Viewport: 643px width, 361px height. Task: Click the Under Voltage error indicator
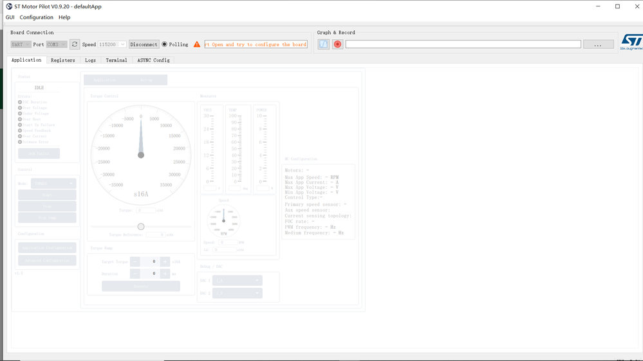(20, 114)
